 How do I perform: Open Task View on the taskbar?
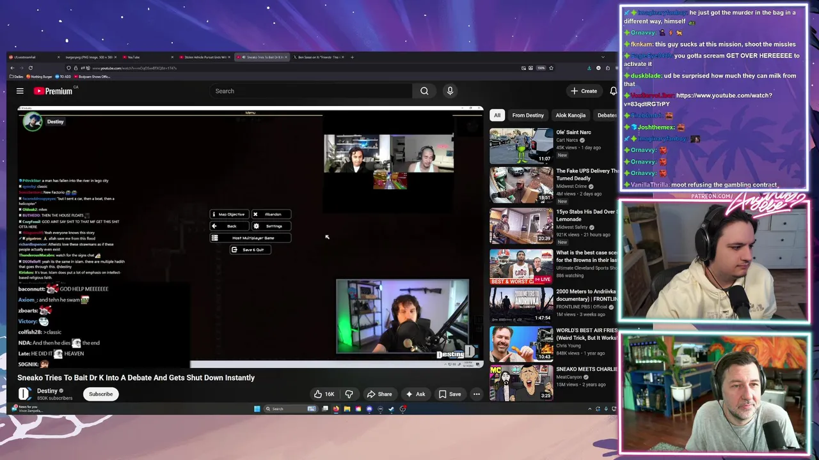[325, 409]
